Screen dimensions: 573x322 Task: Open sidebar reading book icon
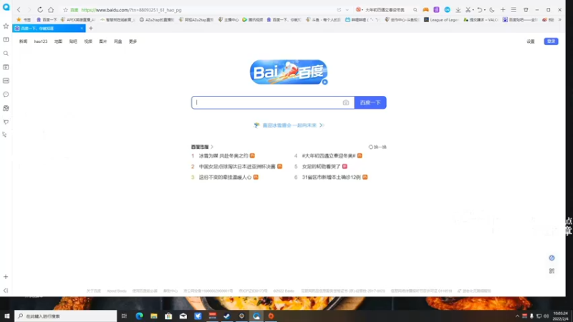tap(6, 39)
